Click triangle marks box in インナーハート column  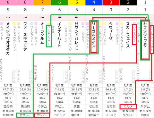coord(66,76)
